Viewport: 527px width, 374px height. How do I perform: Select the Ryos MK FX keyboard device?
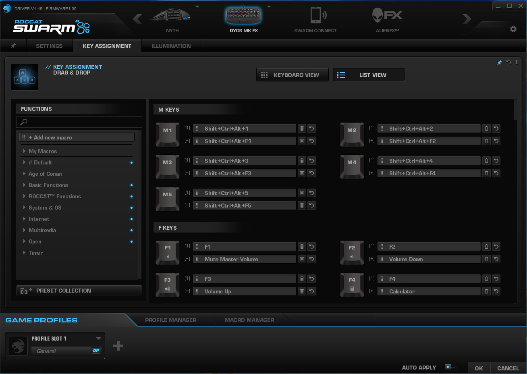click(243, 15)
